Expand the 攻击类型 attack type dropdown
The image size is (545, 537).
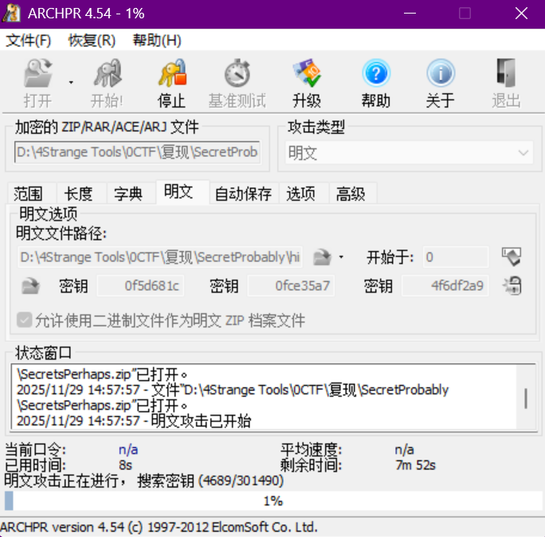[x=523, y=152]
